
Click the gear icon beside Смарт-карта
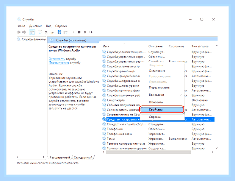point(104,100)
